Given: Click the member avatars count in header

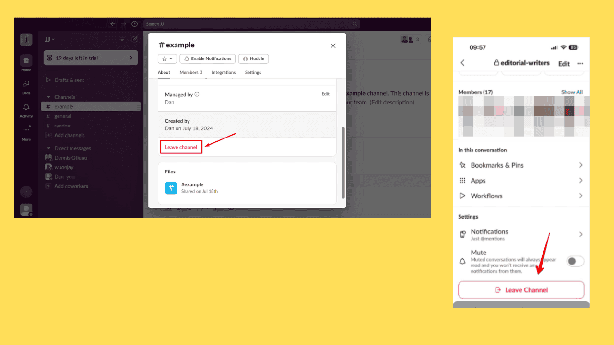Looking at the screenshot, I should (411, 39).
